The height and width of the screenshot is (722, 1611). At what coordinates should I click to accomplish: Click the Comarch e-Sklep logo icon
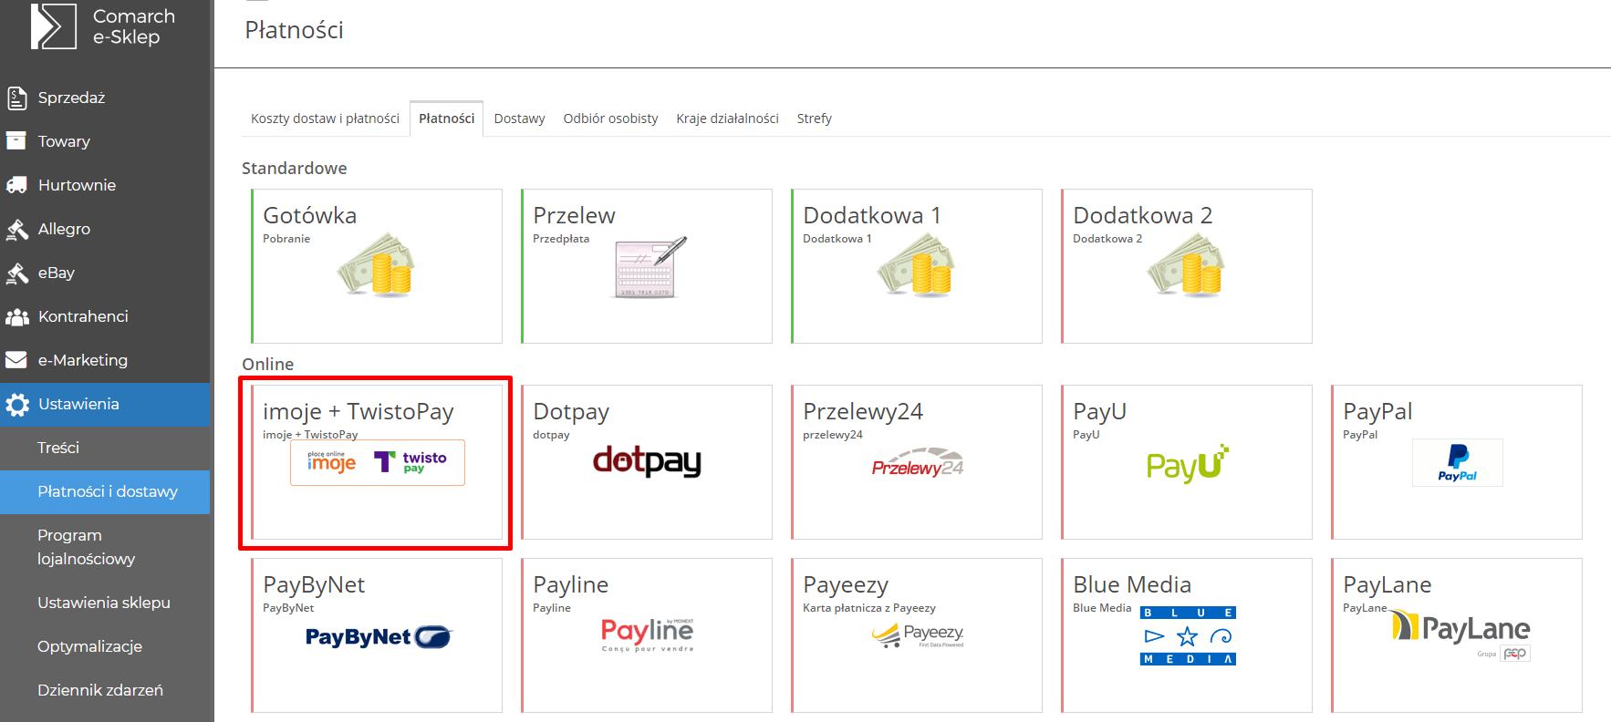54,26
